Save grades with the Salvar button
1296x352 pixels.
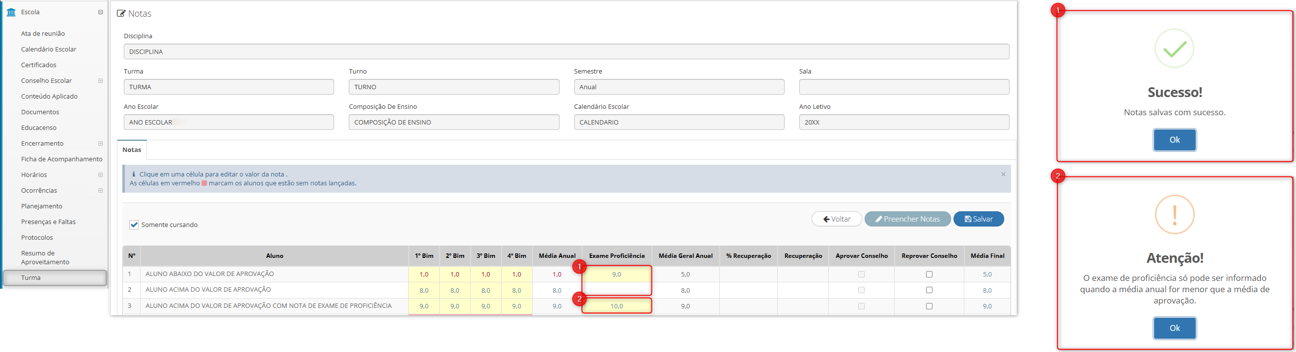click(979, 219)
